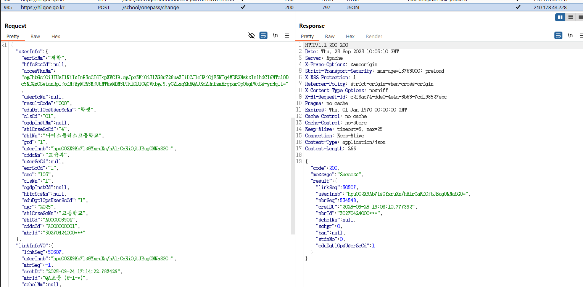Select side-by-side split layout icon
The image size is (583, 287).
[560, 17]
